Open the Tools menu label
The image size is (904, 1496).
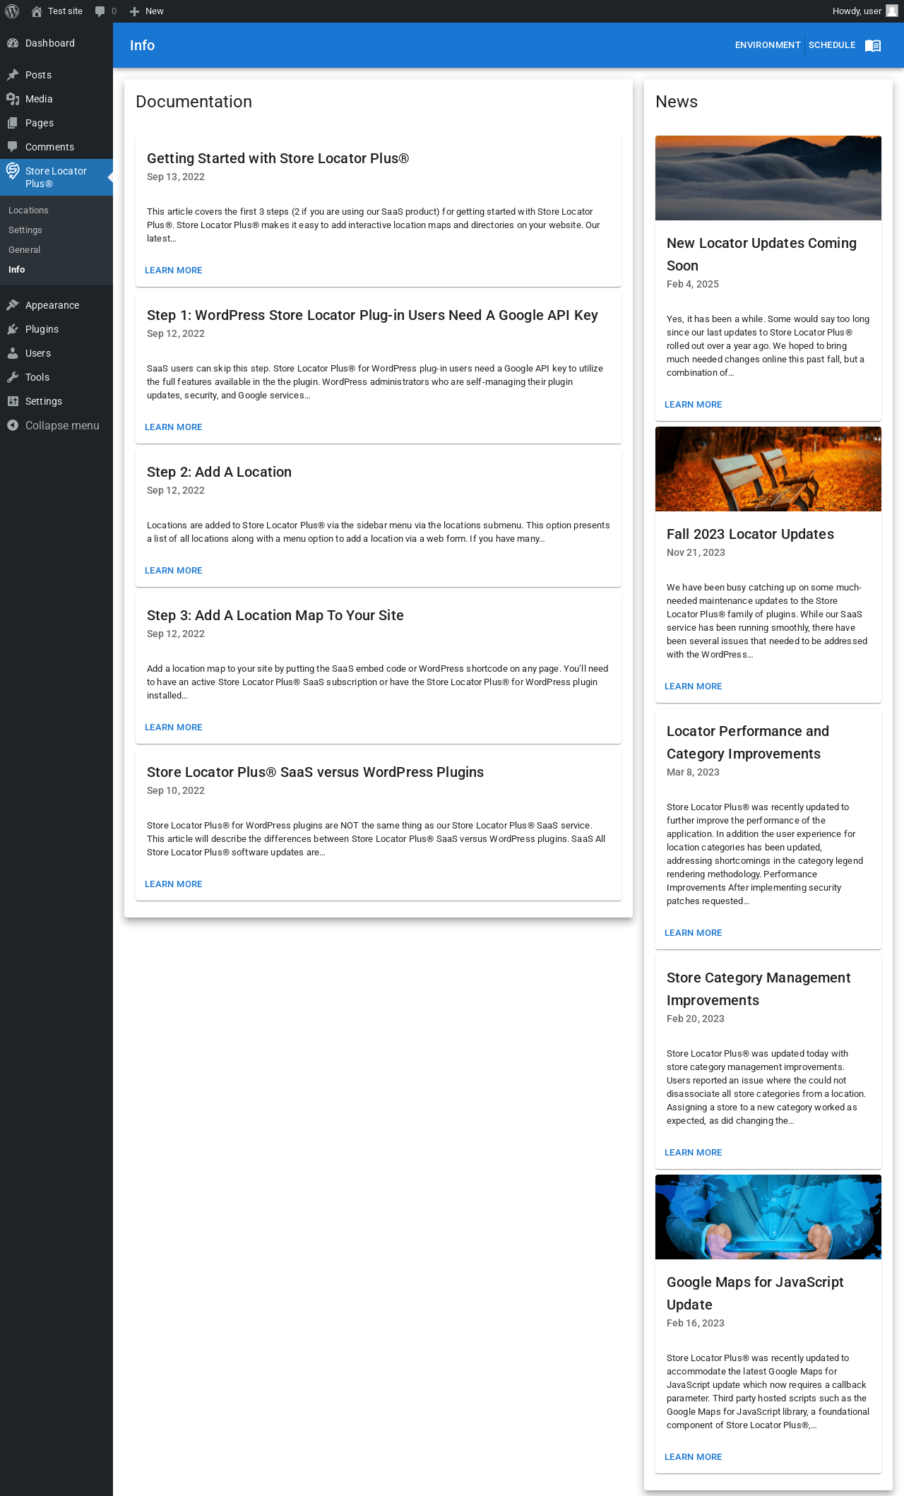[37, 377]
